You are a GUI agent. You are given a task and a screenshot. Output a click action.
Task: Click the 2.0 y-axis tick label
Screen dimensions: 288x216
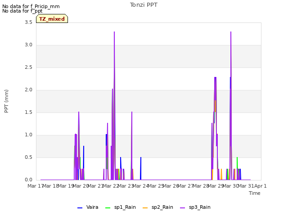click(29, 90)
